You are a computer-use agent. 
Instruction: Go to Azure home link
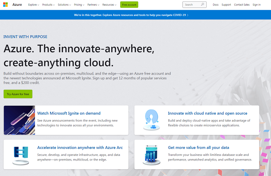click(x=17, y=5)
